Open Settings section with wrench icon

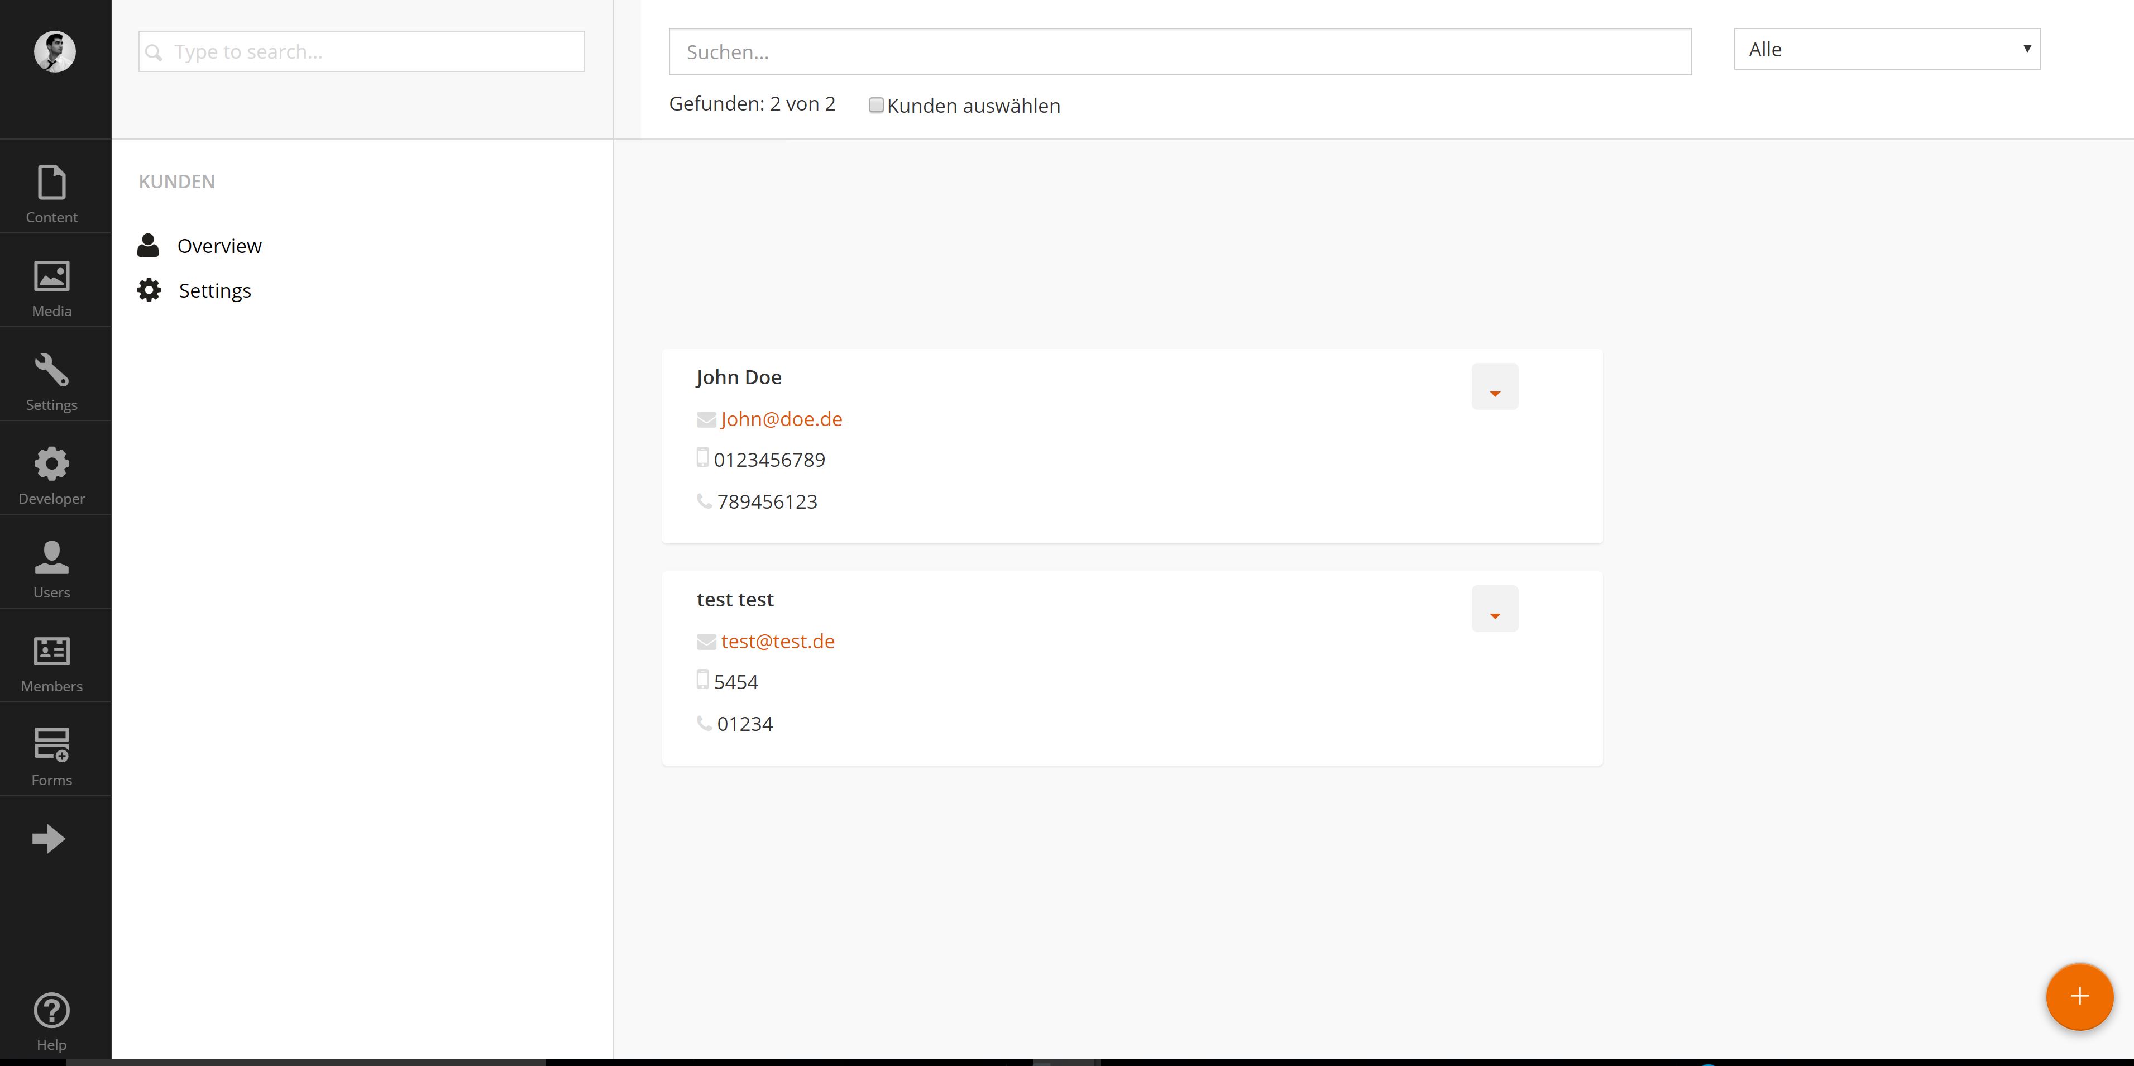point(51,382)
